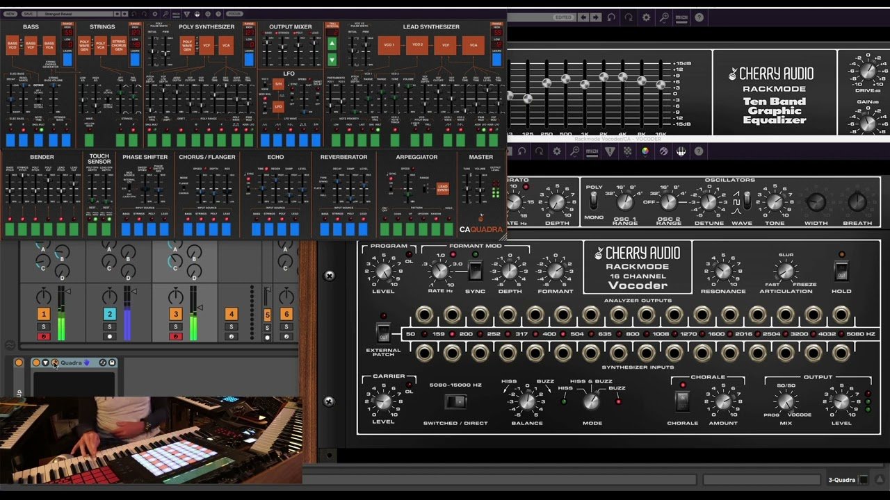Click the Quadra device save icon
The width and height of the screenshot is (890, 500).
[x=112, y=362]
